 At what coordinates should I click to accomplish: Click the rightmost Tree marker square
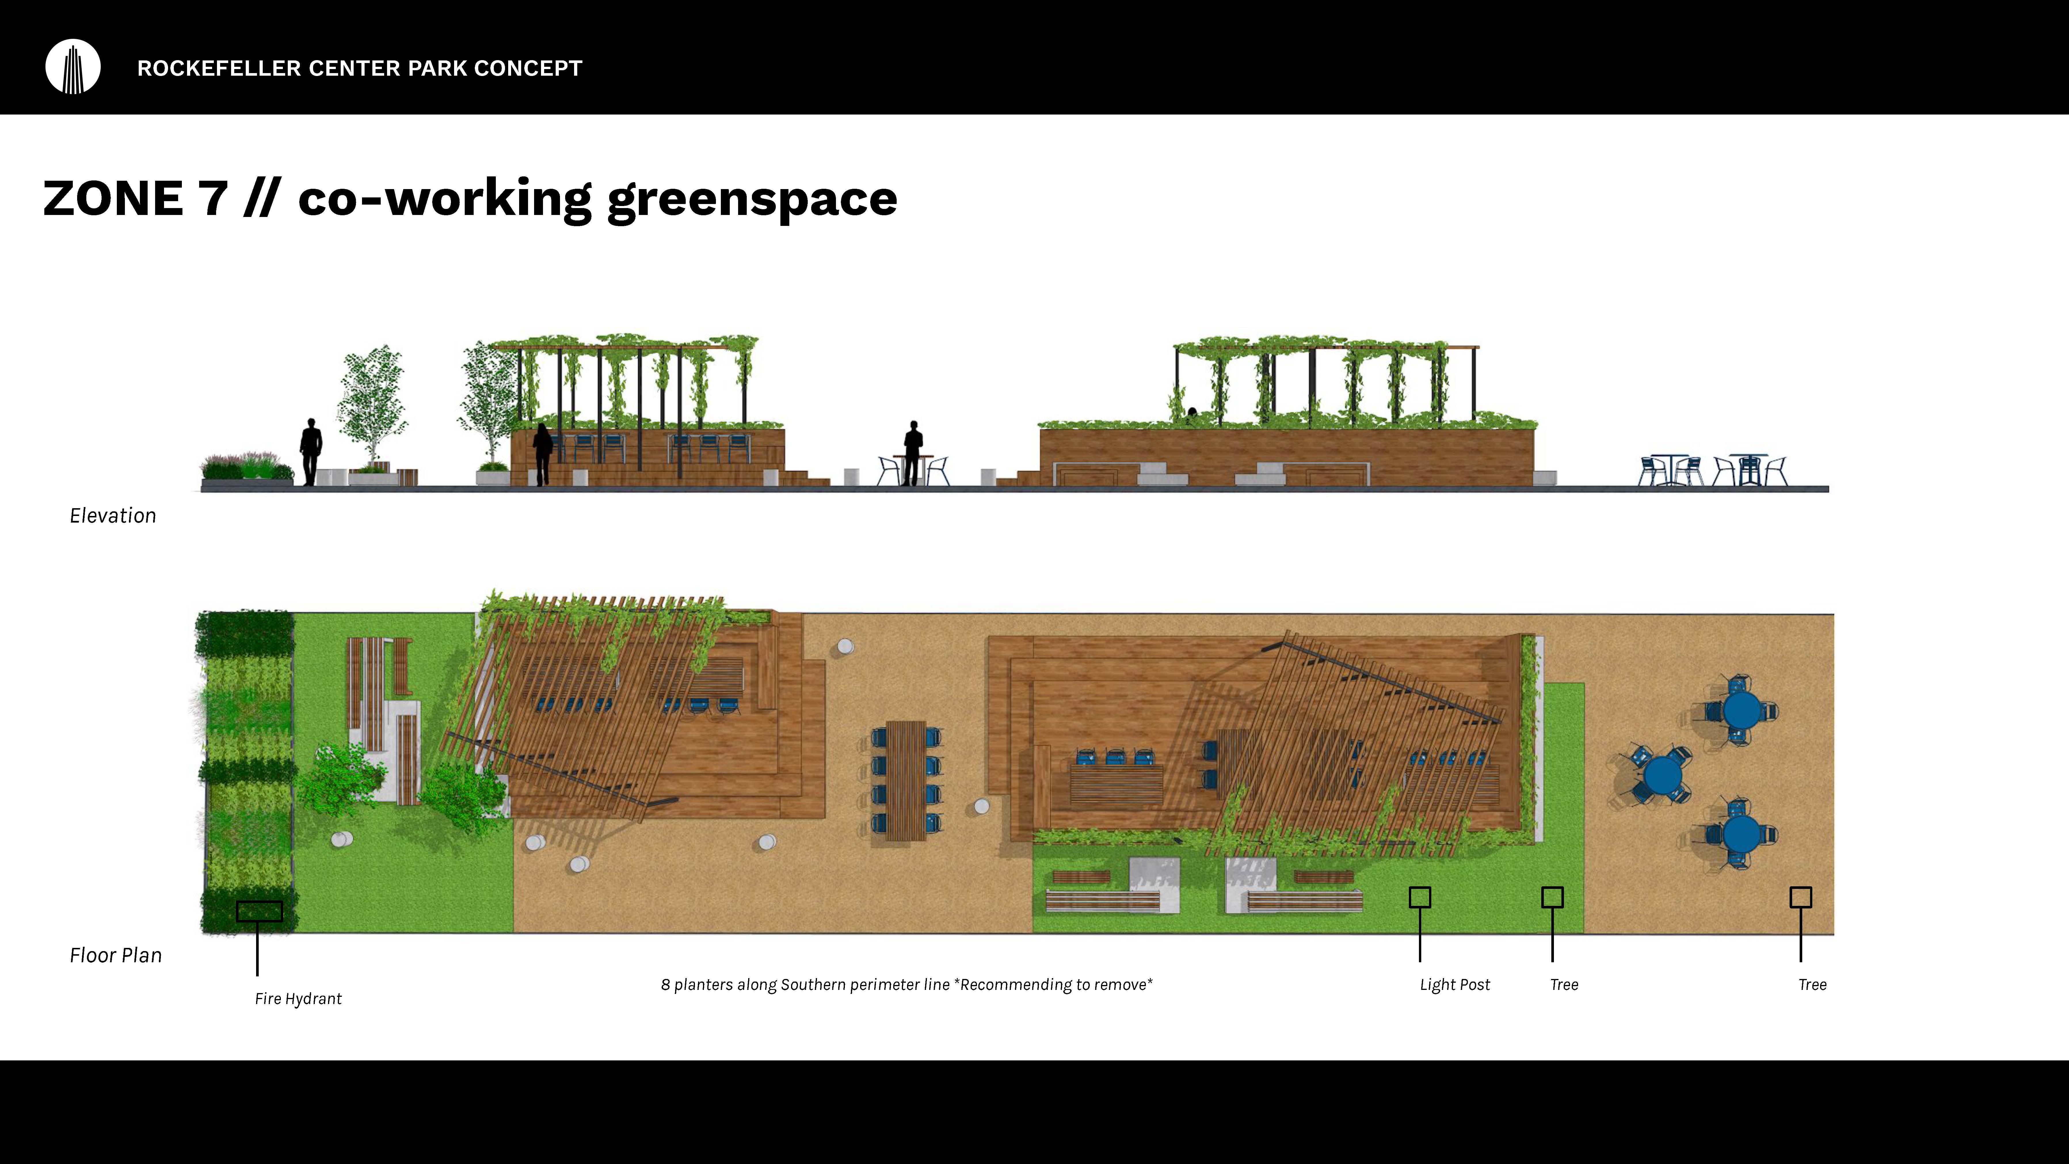[x=1801, y=897]
